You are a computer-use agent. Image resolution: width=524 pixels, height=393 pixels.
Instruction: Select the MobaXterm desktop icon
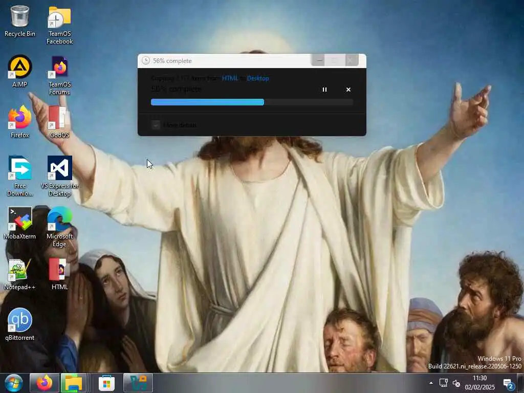point(20,223)
